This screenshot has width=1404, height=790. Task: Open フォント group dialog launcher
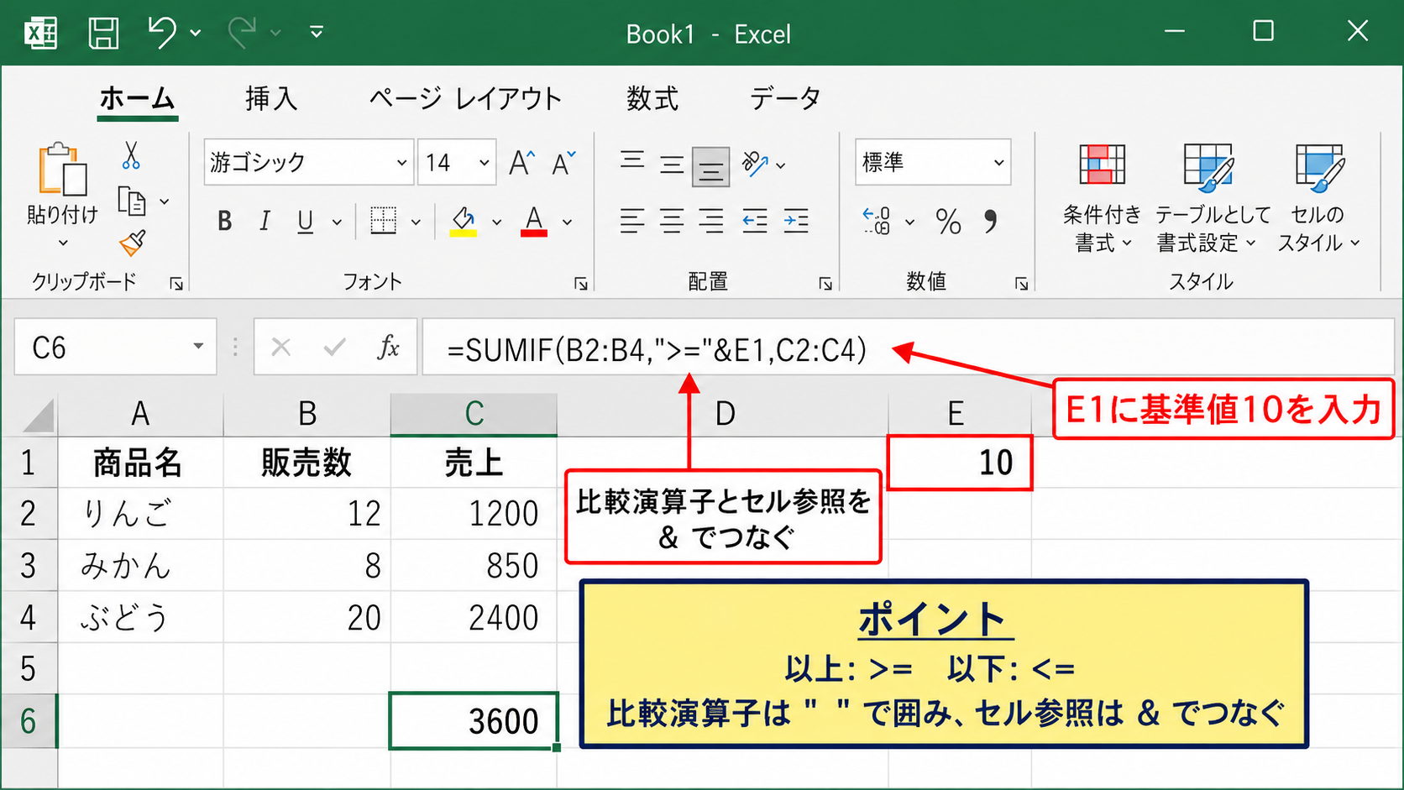(581, 284)
